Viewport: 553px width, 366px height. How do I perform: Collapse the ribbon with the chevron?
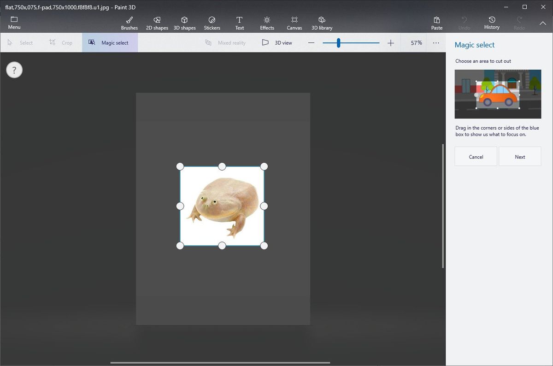point(542,22)
